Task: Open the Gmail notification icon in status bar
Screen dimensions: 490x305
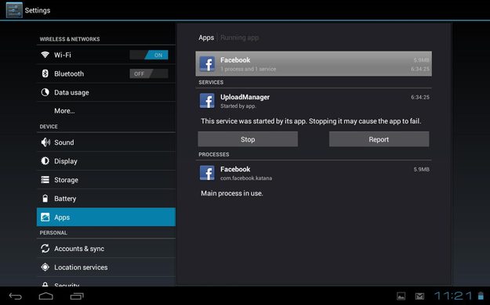Action: pos(419,296)
